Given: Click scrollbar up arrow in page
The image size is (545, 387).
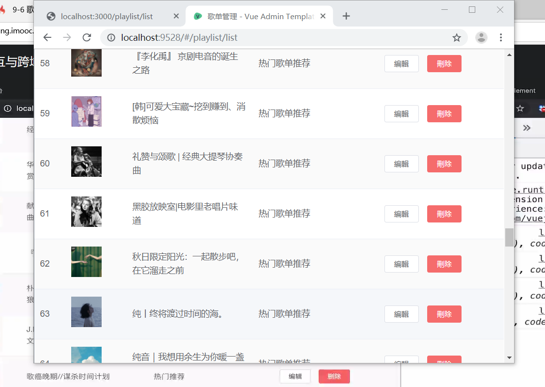Looking at the screenshot, I should click(x=509, y=55).
